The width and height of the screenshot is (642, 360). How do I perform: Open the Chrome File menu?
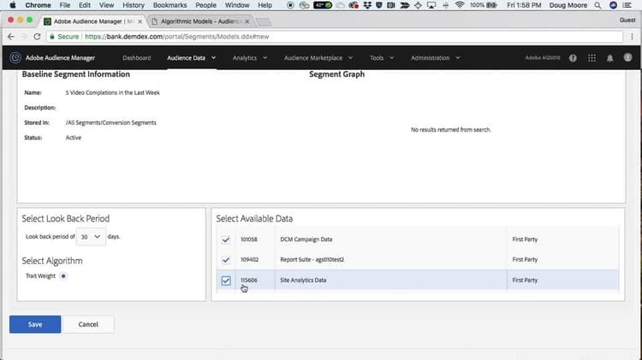[65, 5]
